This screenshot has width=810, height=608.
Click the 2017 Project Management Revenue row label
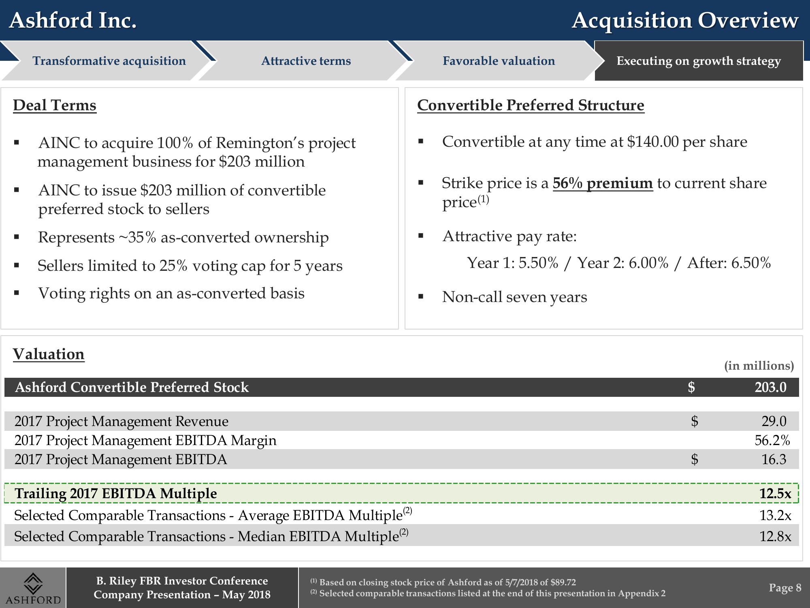122,422
